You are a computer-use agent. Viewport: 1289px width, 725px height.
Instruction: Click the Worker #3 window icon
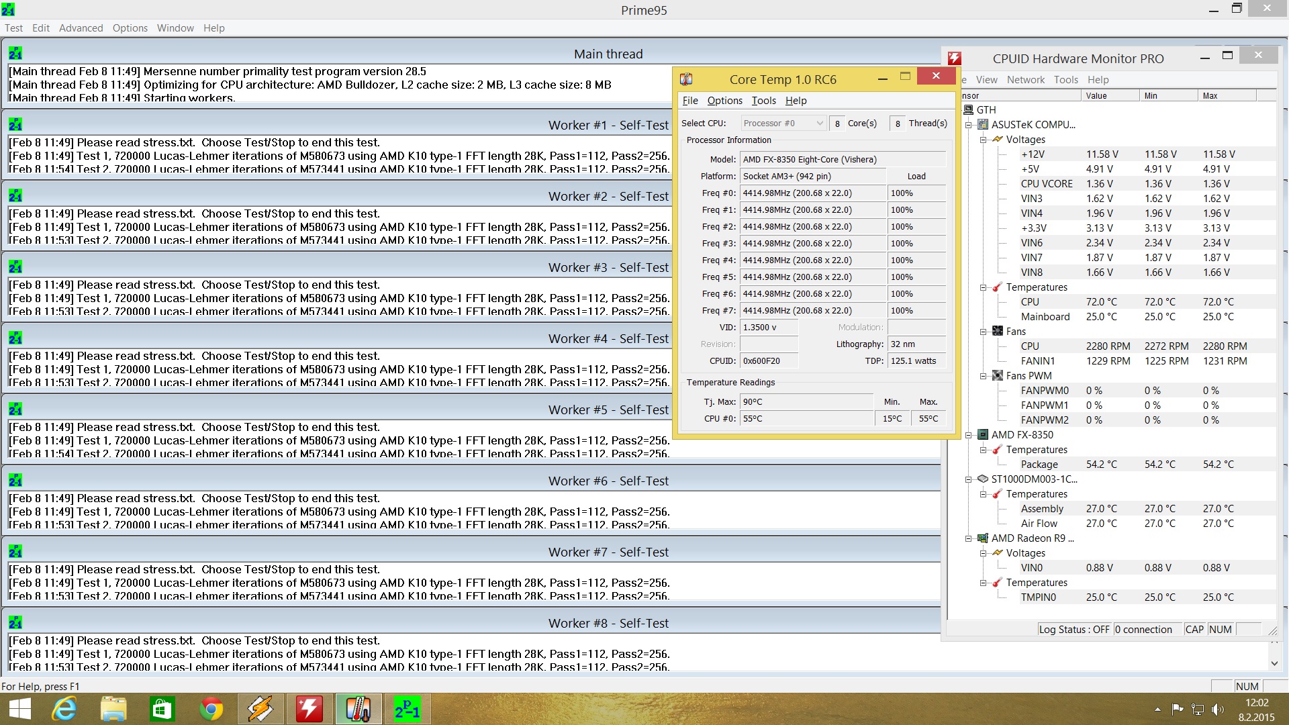click(15, 267)
